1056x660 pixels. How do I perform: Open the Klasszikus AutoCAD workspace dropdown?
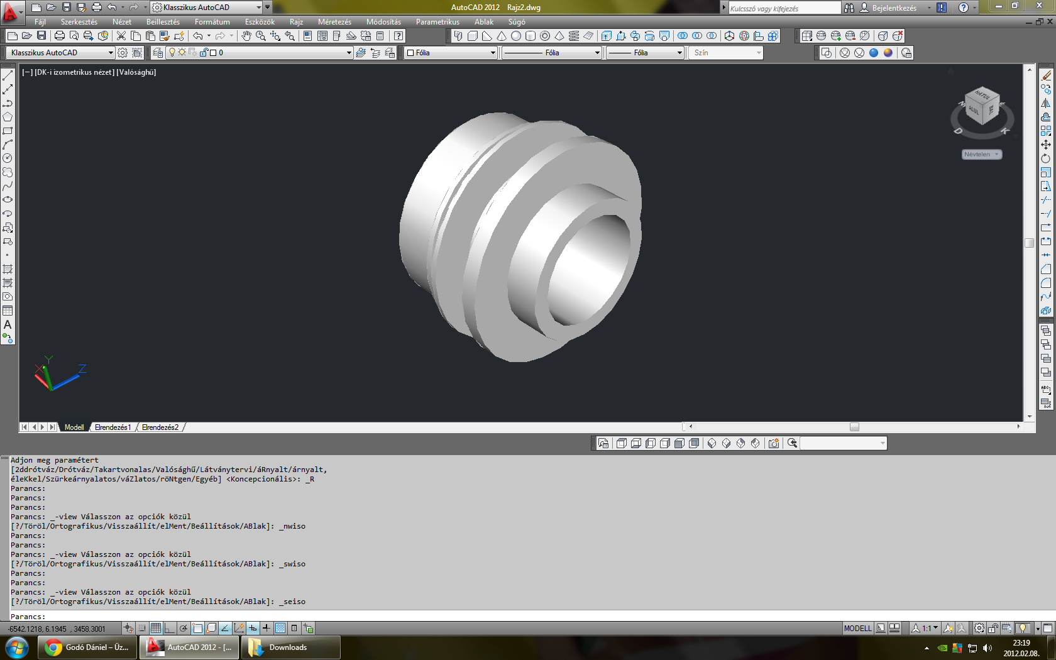click(x=111, y=53)
